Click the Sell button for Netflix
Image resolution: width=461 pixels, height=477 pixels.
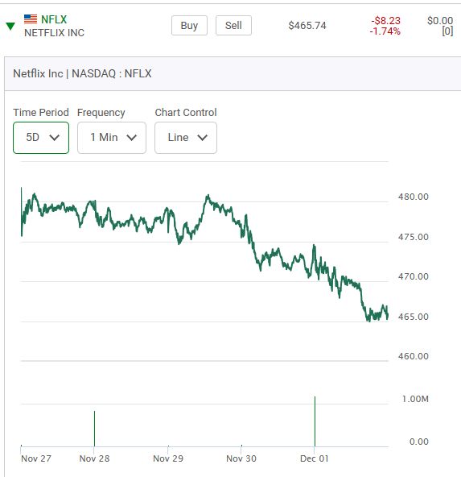(x=233, y=26)
